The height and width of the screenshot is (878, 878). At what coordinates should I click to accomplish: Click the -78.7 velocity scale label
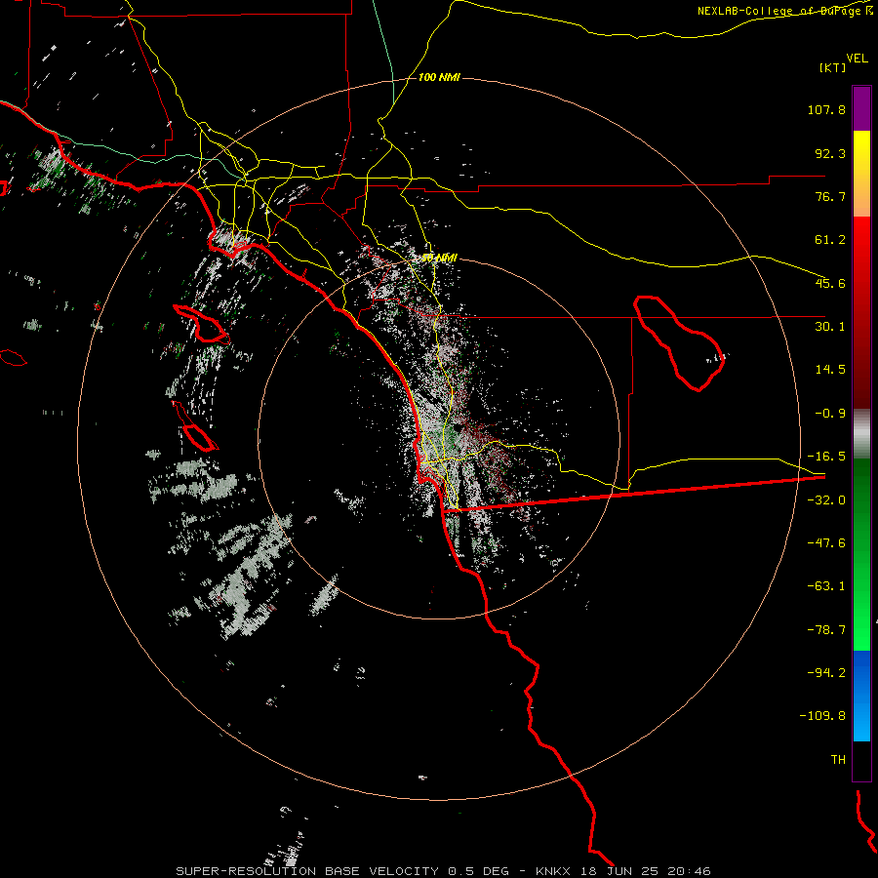(826, 630)
